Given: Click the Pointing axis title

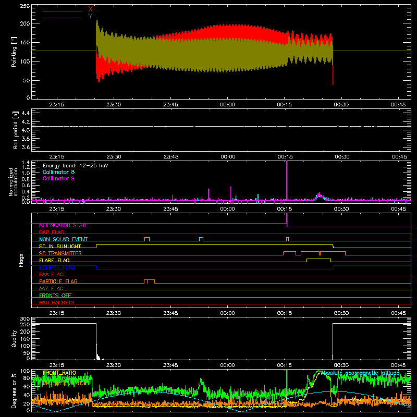Looking at the screenshot, I should (14, 52).
